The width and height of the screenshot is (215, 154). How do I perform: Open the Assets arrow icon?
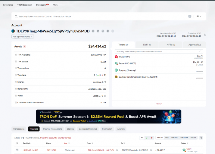(x=25, y=46)
